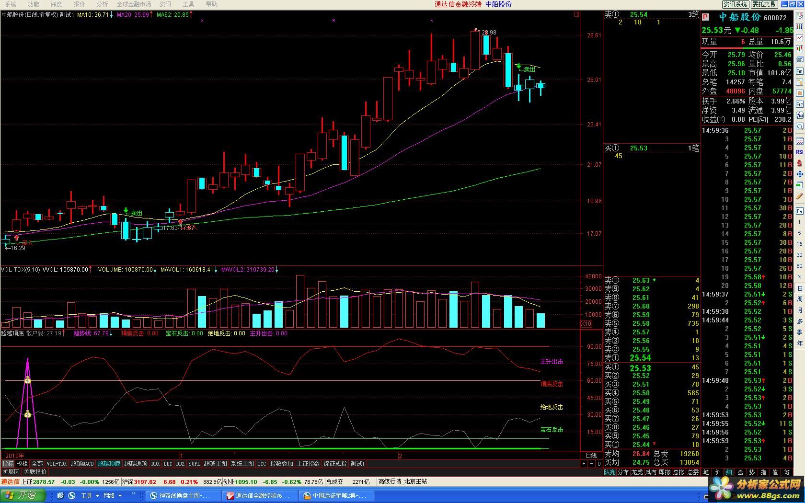Select the 周 weekly period option
Image resolution: width=805 pixels, height=503 pixels.
[x=800, y=299]
